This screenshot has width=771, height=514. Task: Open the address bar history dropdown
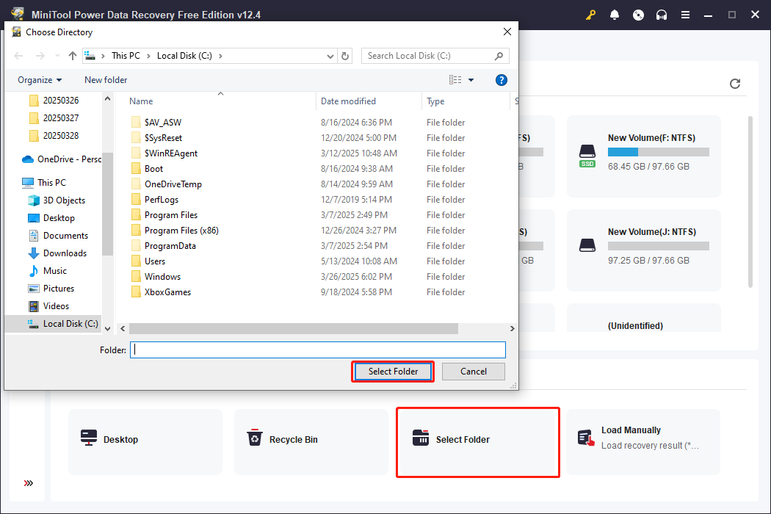coord(330,56)
